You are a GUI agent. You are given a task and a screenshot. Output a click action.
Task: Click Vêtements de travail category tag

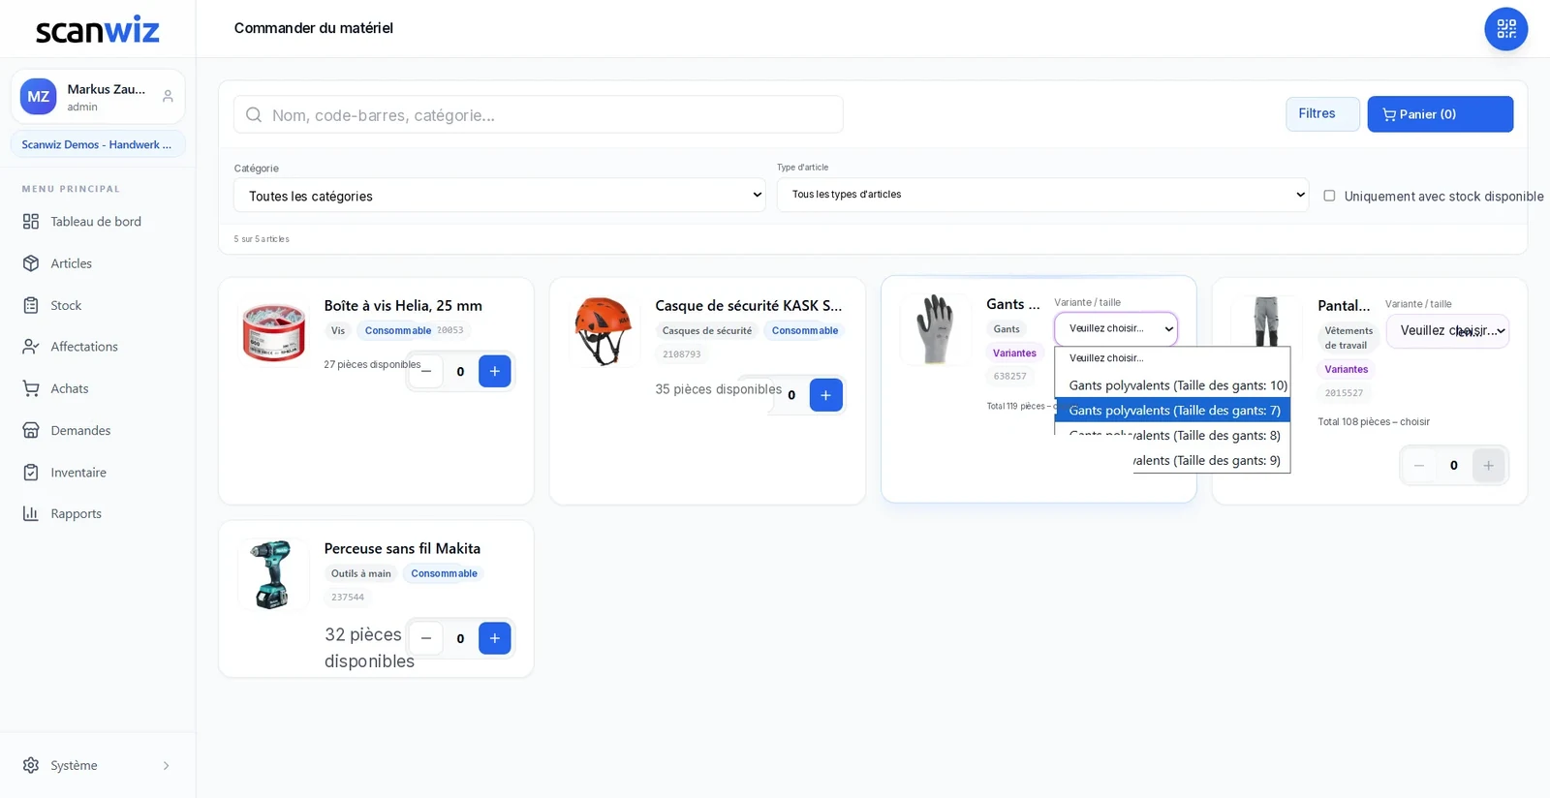click(1348, 338)
